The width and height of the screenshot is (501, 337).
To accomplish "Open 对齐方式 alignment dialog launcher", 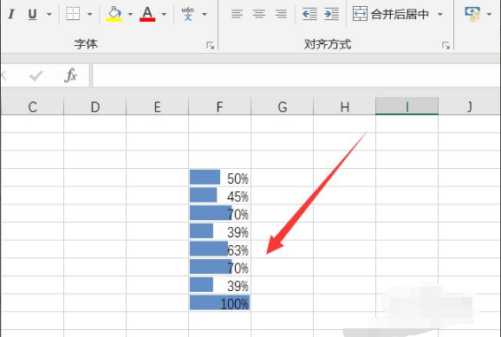I will pos(446,46).
